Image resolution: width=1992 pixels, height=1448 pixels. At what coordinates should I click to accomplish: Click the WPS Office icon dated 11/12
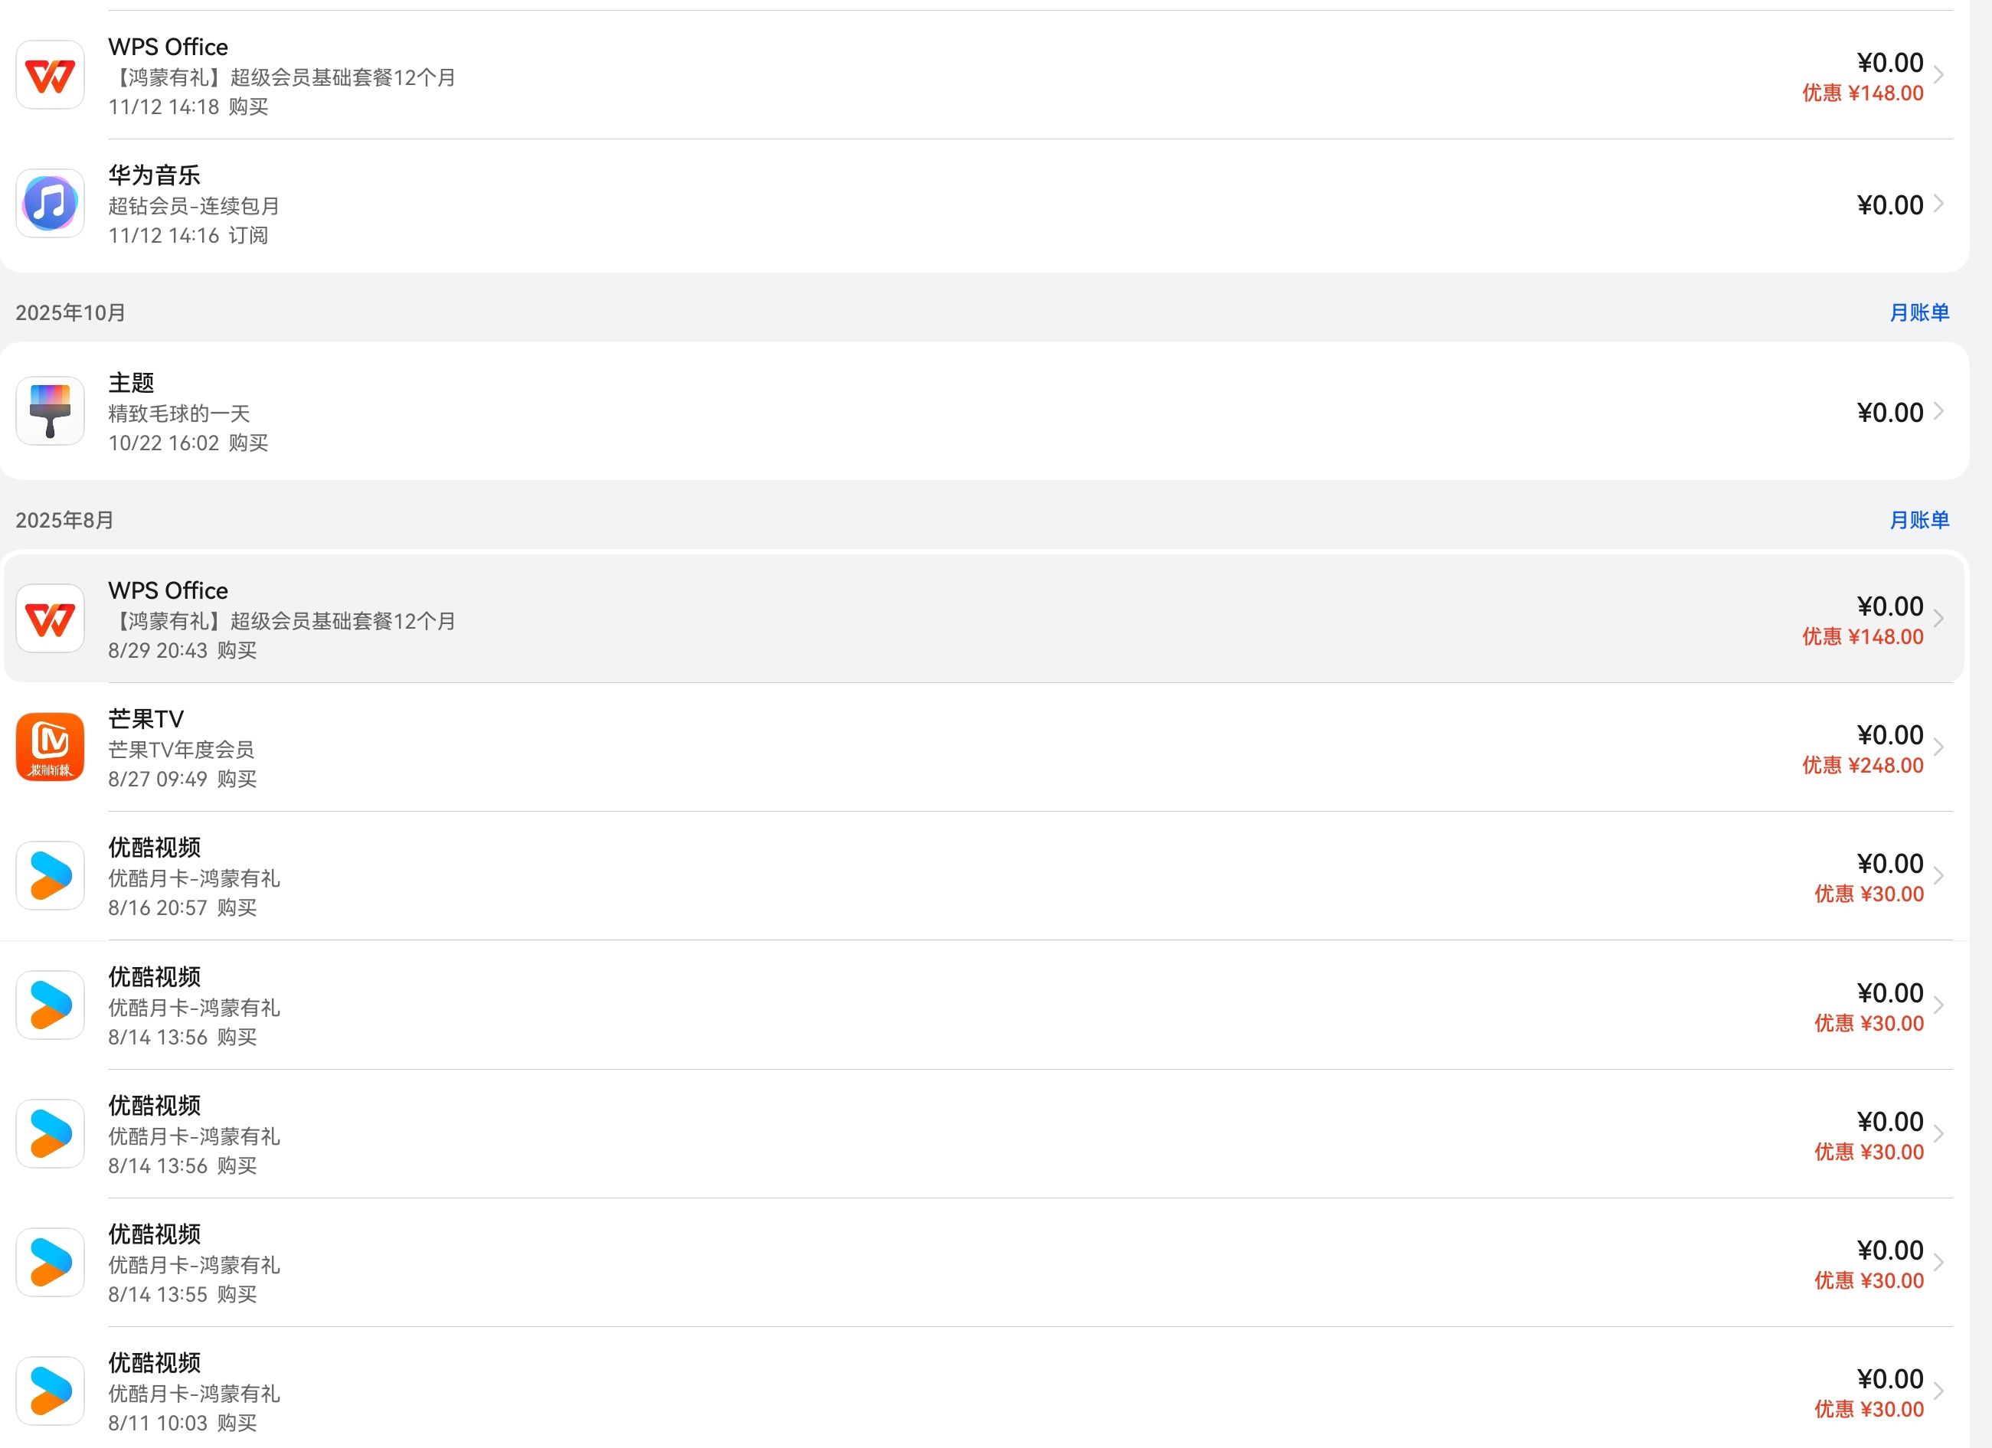pyautogui.click(x=50, y=76)
